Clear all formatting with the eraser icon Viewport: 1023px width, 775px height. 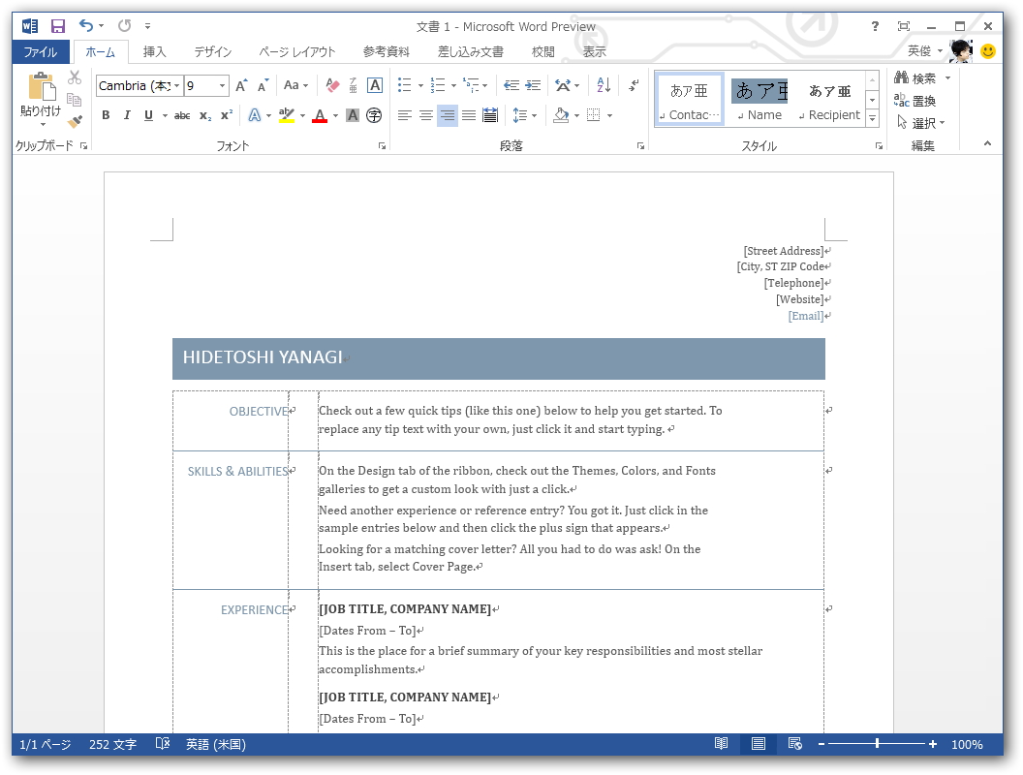[332, 87]
